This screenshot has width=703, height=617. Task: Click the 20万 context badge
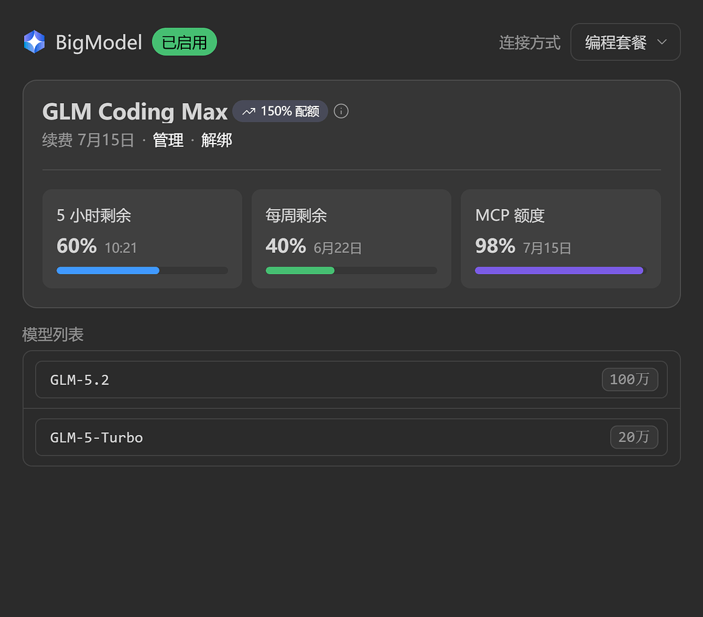pyautogui.click(x=634, y=437)
